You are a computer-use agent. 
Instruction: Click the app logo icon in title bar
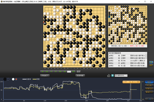click(2, 2)
